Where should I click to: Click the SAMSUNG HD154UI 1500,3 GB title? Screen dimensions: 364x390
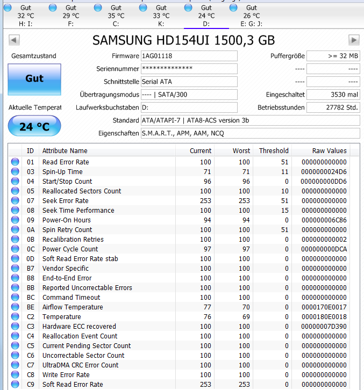[184, 40]
